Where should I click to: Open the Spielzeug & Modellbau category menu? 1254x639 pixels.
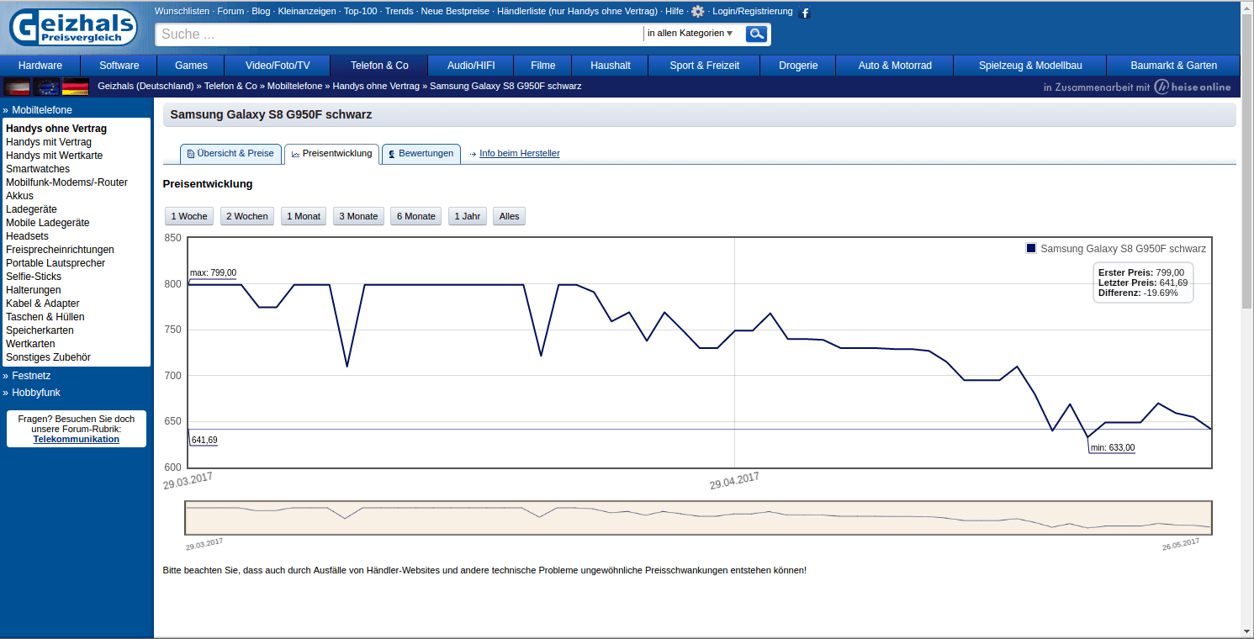[1030, 66]
